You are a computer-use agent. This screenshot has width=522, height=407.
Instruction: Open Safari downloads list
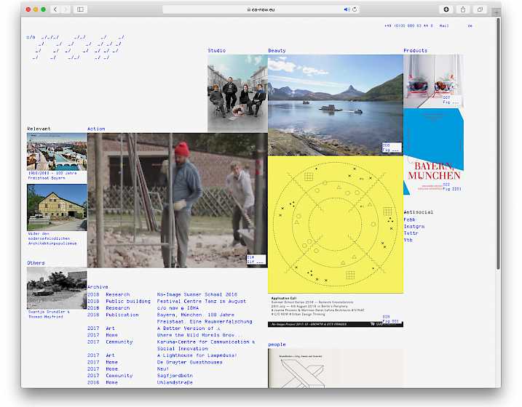(446, 9)
